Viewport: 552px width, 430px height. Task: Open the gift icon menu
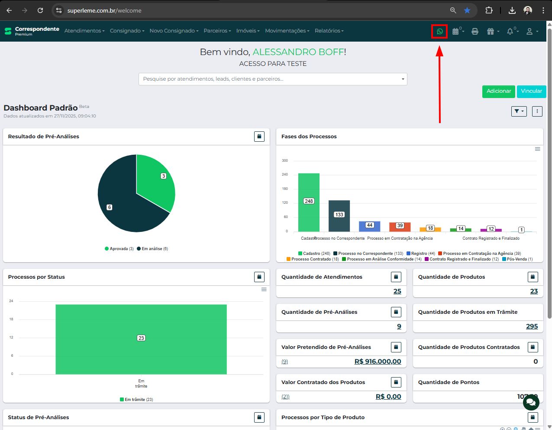click(492, 31)
